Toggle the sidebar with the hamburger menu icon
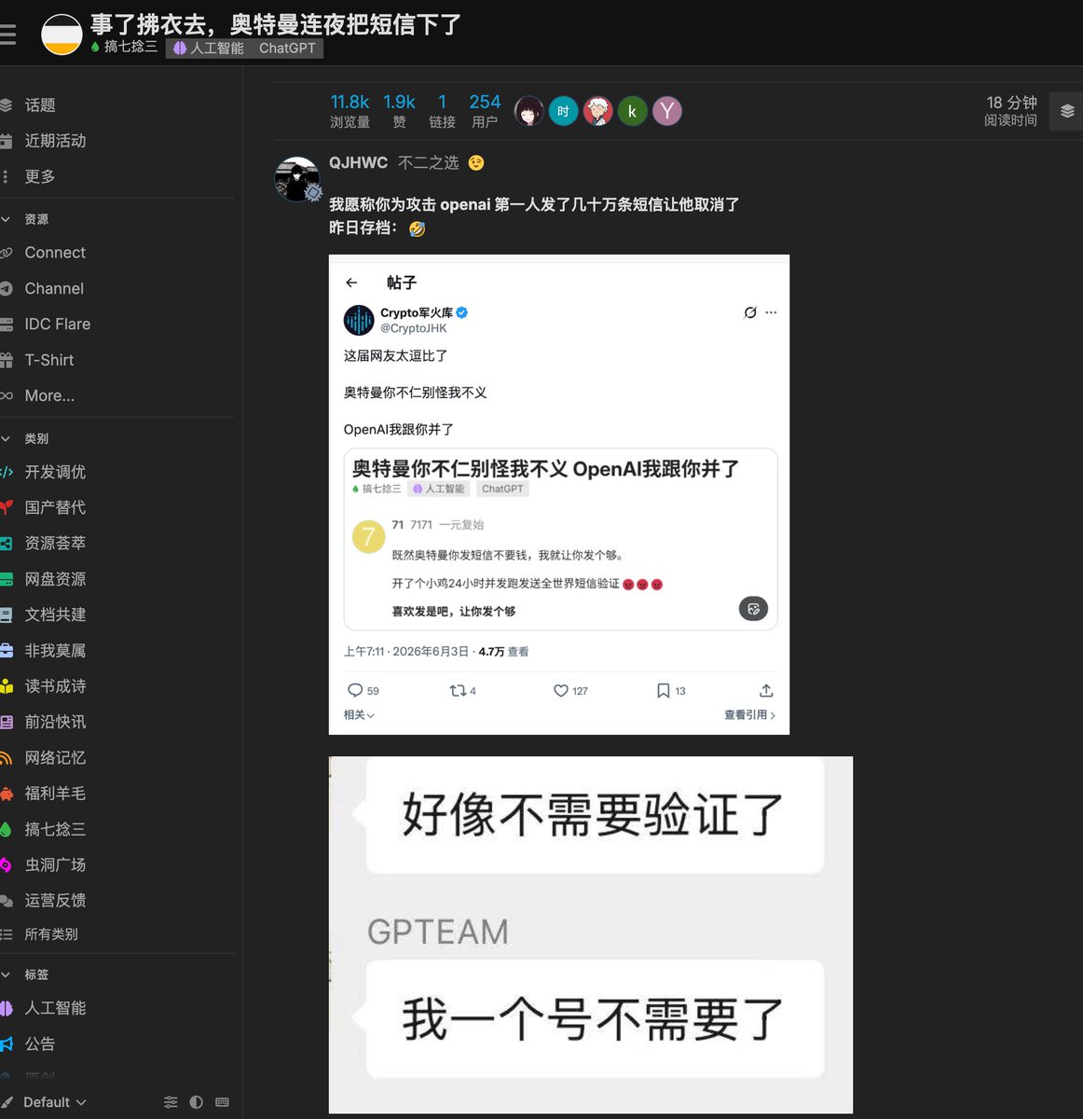This screenshot has width=1083, height=1119. tap(7, 35)
